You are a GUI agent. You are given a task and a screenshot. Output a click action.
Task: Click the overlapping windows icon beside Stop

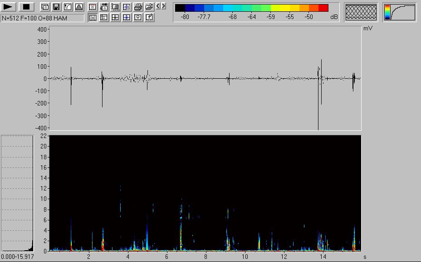pyautogui.click(x=45, y=7)
